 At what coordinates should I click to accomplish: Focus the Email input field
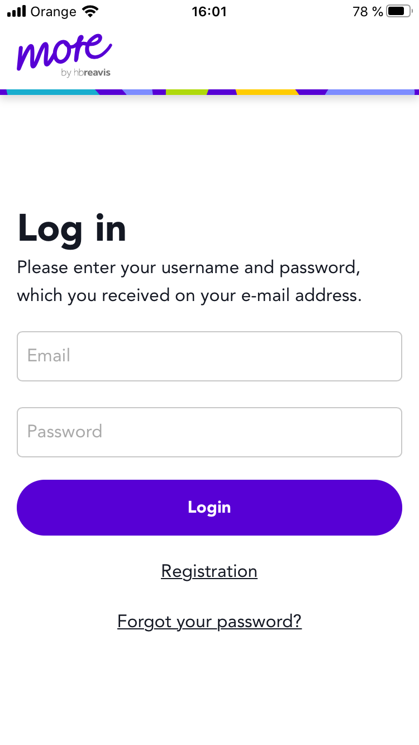[x=209, y=356]
